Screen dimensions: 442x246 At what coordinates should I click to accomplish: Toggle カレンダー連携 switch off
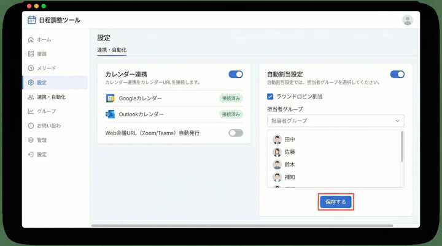click(x=236, y=74)
